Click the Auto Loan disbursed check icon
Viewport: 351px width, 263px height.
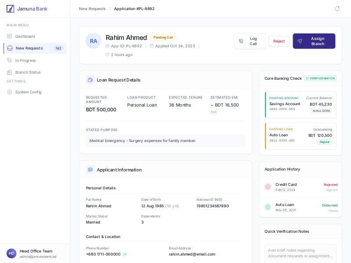pos(268,207)
